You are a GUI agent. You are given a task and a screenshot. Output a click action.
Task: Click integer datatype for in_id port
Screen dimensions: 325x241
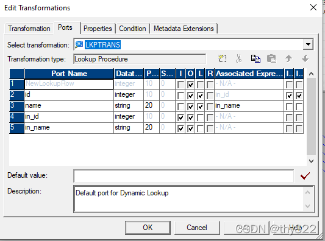pos(129,117)
